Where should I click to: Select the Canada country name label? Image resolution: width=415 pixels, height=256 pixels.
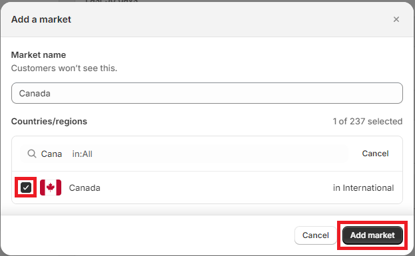click(x=85, y=188)
